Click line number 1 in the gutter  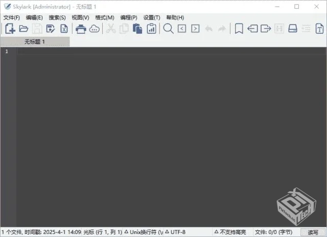(7, 51)
